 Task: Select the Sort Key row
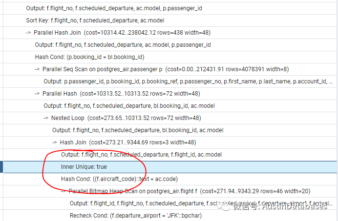(95, 20)
